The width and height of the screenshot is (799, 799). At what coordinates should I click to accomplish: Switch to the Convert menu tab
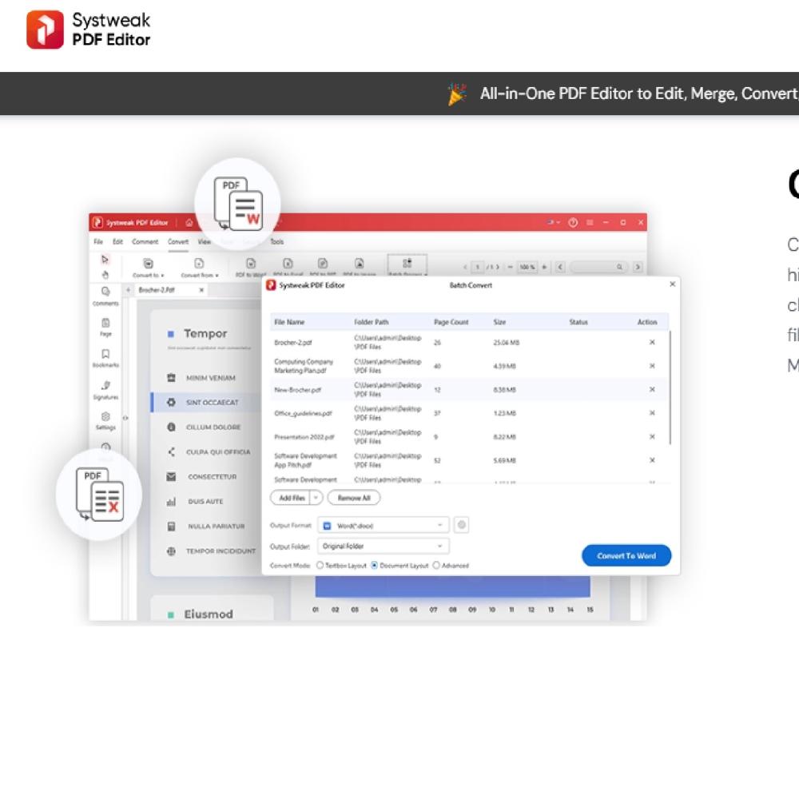click(x=178, y=241)
